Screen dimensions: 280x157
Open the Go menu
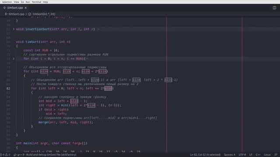(x=22, y=2)
